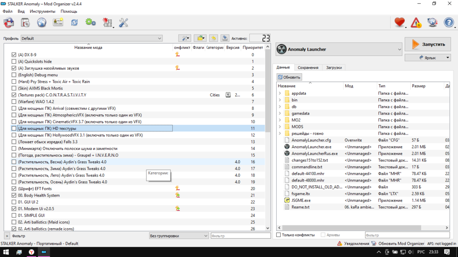Open the Anomaly Launcher executable dropdown

(x=339, y=49)
